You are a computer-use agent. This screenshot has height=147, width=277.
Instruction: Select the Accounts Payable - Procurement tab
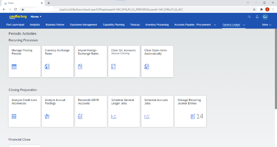pos(192,25)
